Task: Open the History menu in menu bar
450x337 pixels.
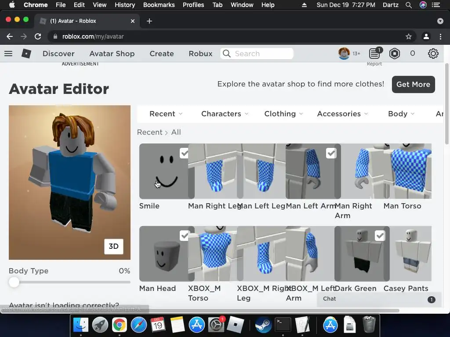Action: [x=125, y=5]
